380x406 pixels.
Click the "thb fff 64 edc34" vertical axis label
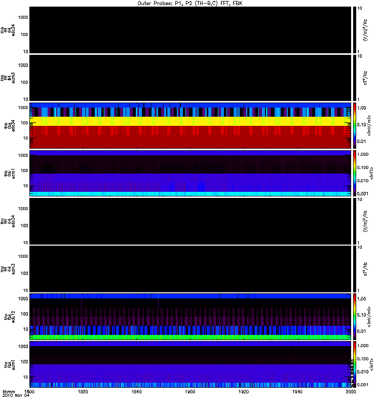(x=8, y=30)
